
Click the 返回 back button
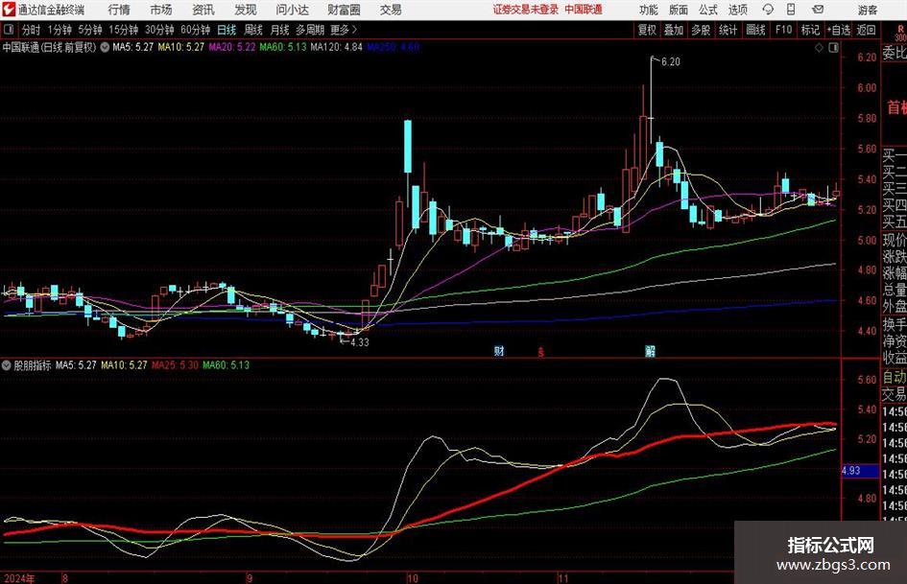click(866, 30)
